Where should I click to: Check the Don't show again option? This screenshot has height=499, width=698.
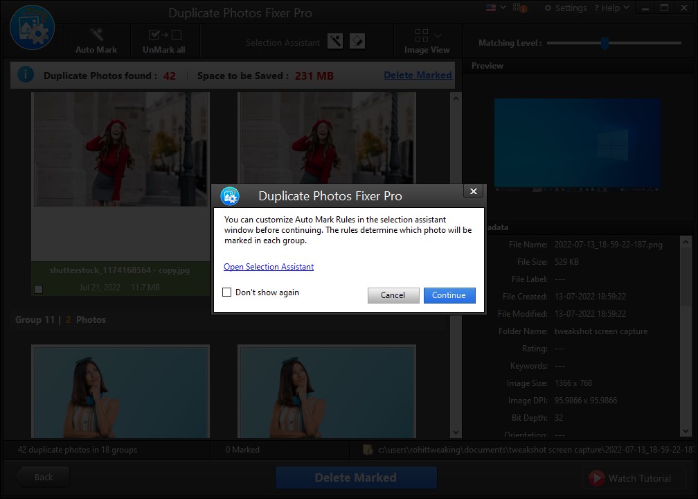pos(226,292)
